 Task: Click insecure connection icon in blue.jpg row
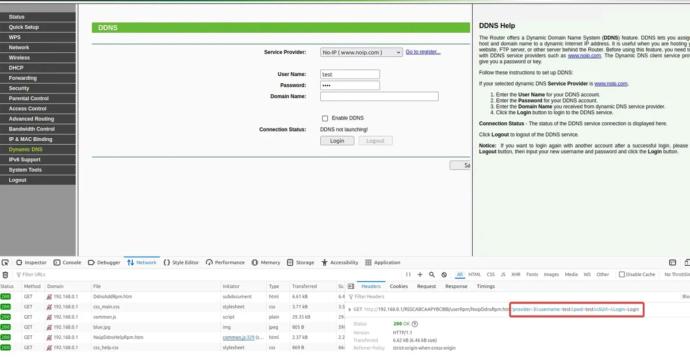click(49, 327)
